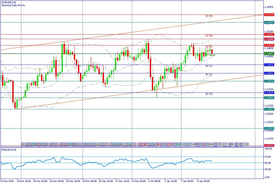Select the D1 Pivot label

[x=210, y=55]
